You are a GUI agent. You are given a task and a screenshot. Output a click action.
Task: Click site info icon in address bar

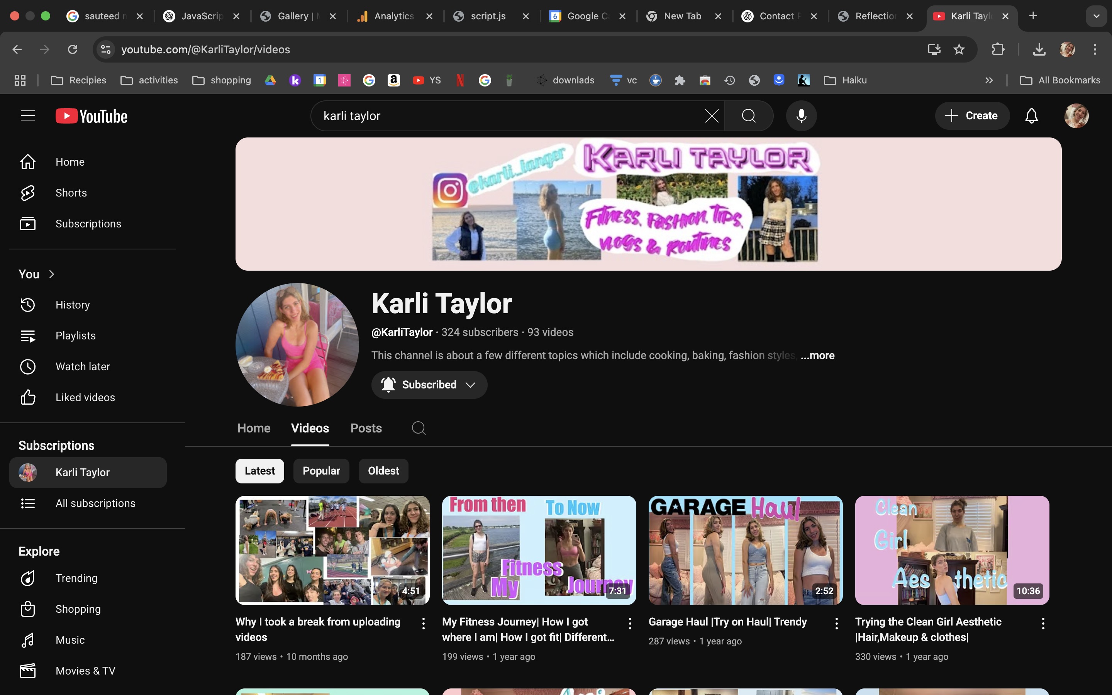(x=106, y=49)
